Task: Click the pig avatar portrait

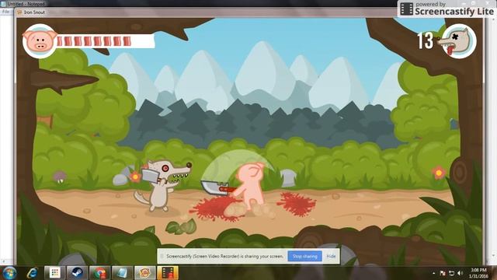Action: [x=40, y=41]
